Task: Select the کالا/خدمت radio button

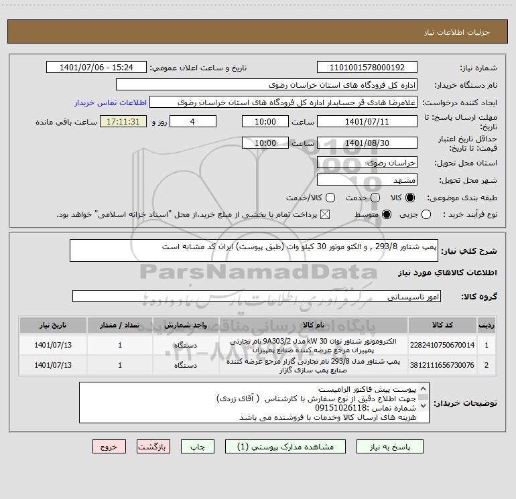Action: click(330, 198)
